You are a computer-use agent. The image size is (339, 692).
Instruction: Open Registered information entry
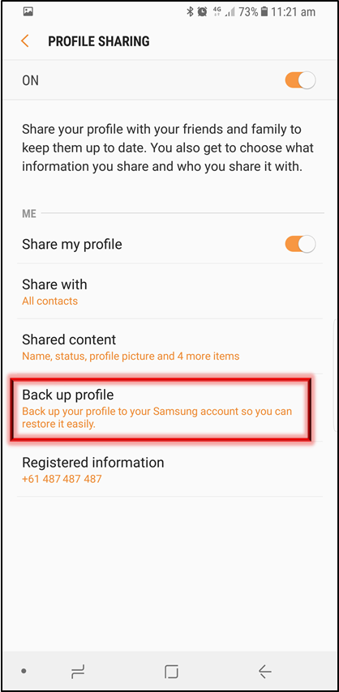click(x=169, y=470)
